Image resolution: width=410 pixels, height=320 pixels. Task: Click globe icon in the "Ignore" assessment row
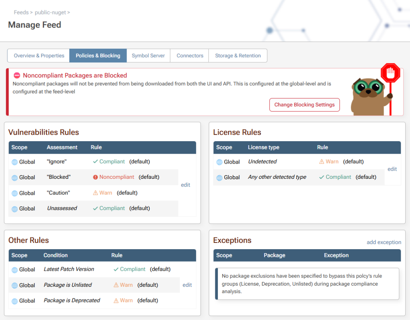[x=15, y=162]
